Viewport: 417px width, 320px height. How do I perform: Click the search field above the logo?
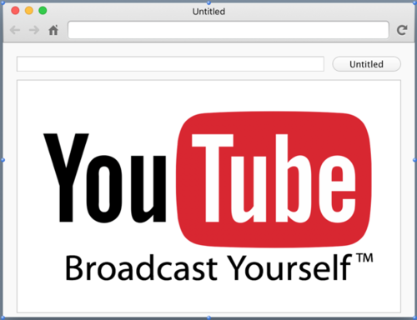170,64
